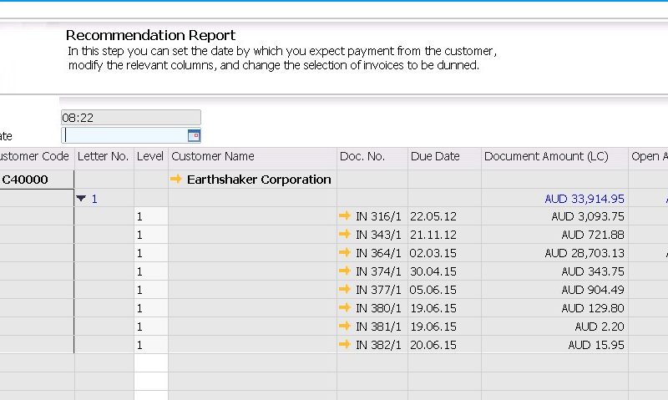Select due date 05.06.15
This screenshot has height=400, width=668.
[x=433, y=290]
